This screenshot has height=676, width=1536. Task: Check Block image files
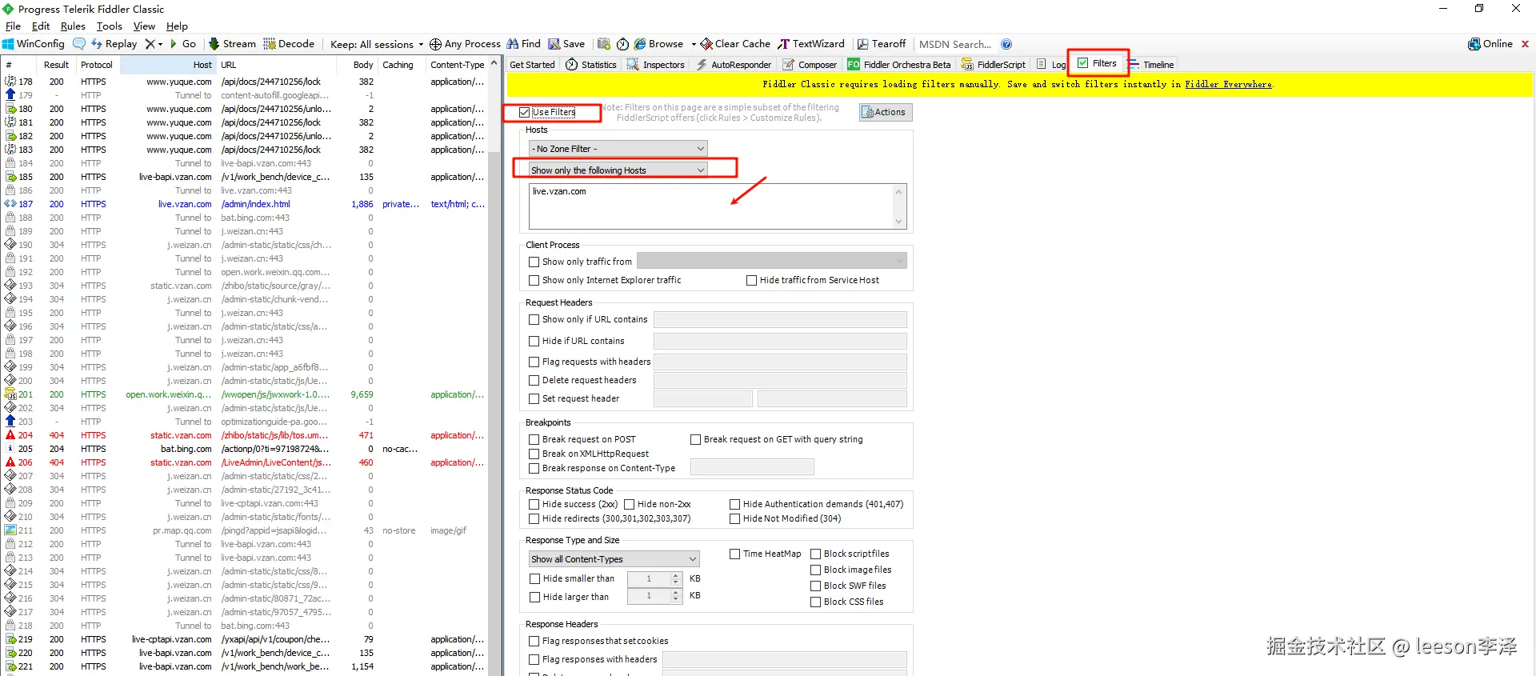click(x=815, y=570)
